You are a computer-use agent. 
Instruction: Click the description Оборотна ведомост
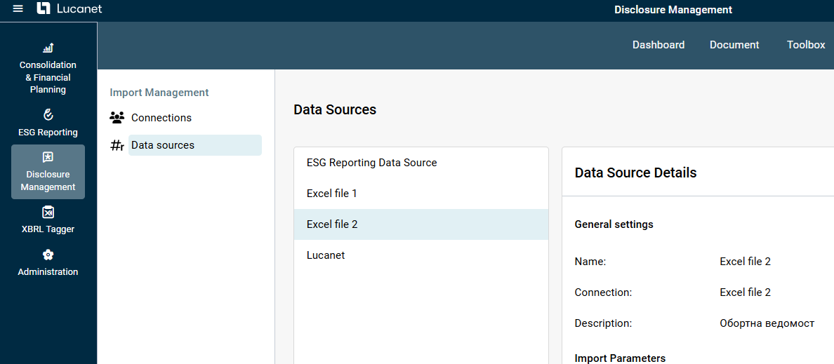click(x=767, y=323)
